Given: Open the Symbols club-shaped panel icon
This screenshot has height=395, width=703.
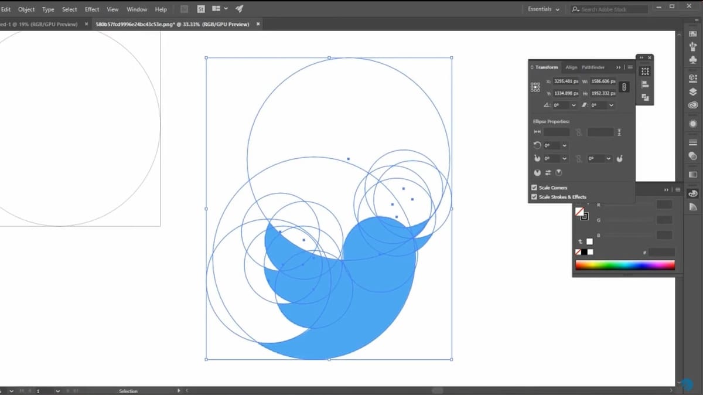Looking at the screenshot, I should tap(693, 60).
